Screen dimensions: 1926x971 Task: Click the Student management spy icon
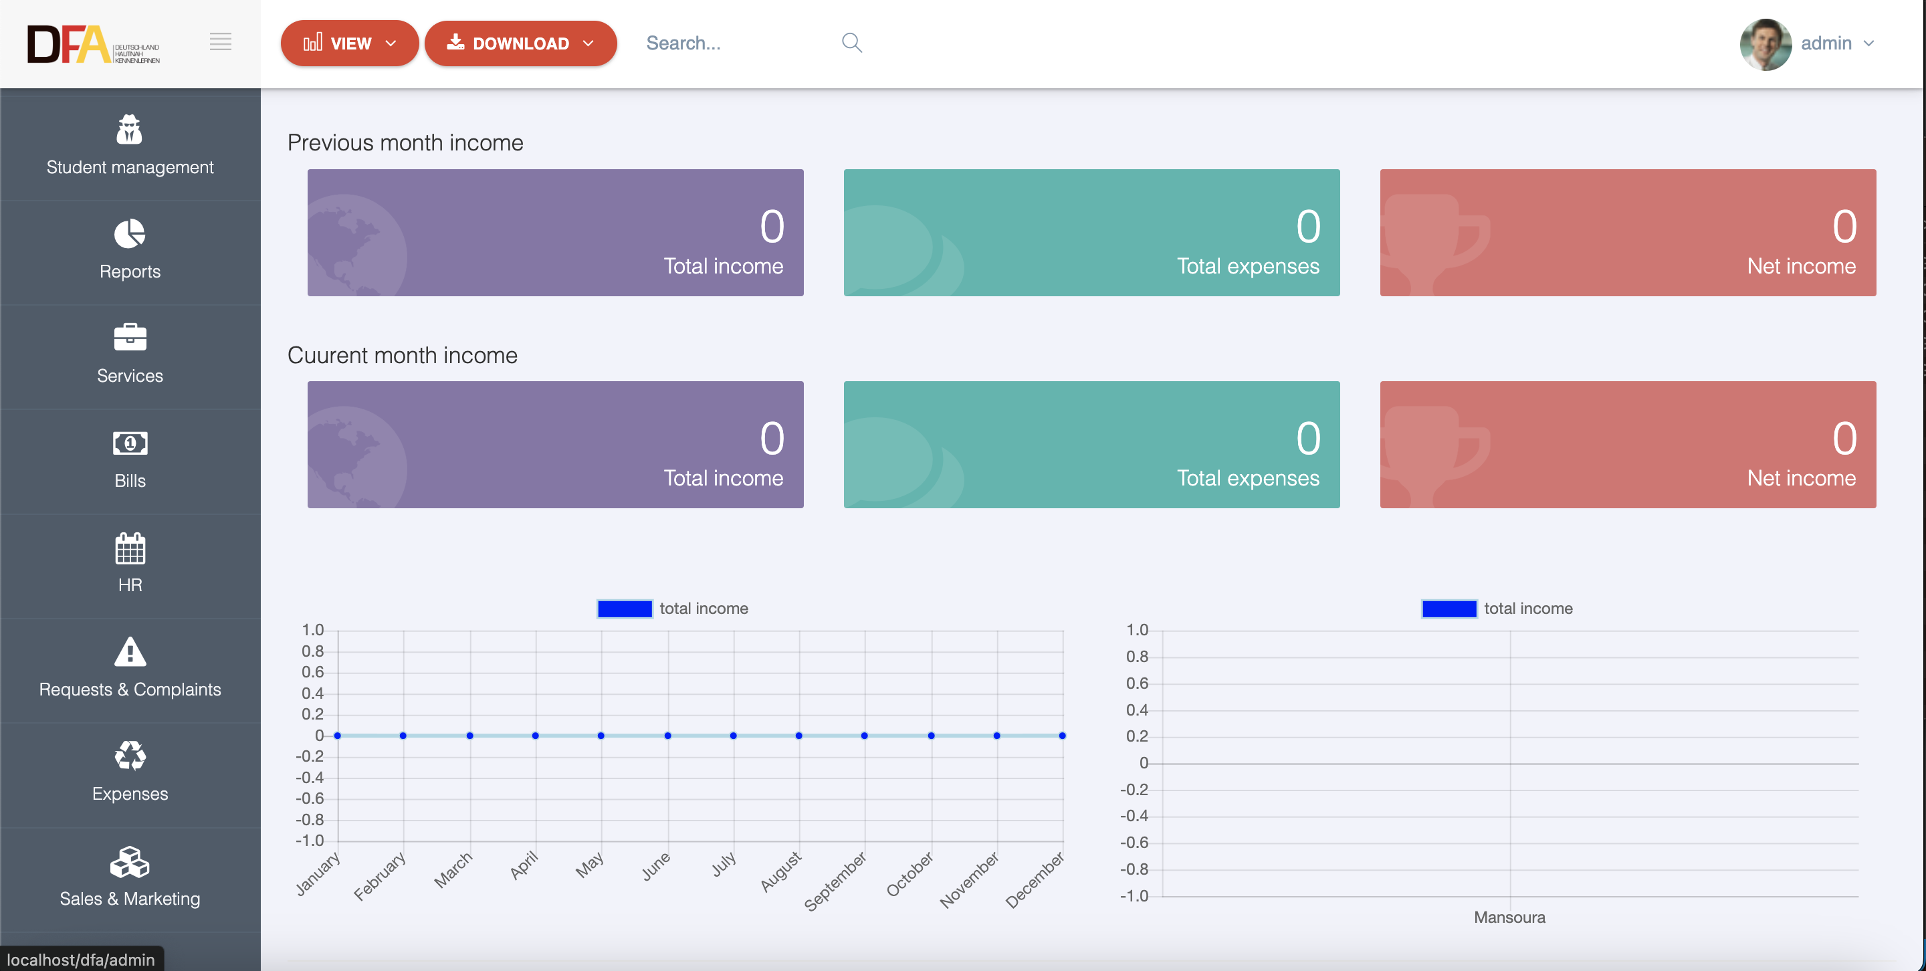(129, 129)
